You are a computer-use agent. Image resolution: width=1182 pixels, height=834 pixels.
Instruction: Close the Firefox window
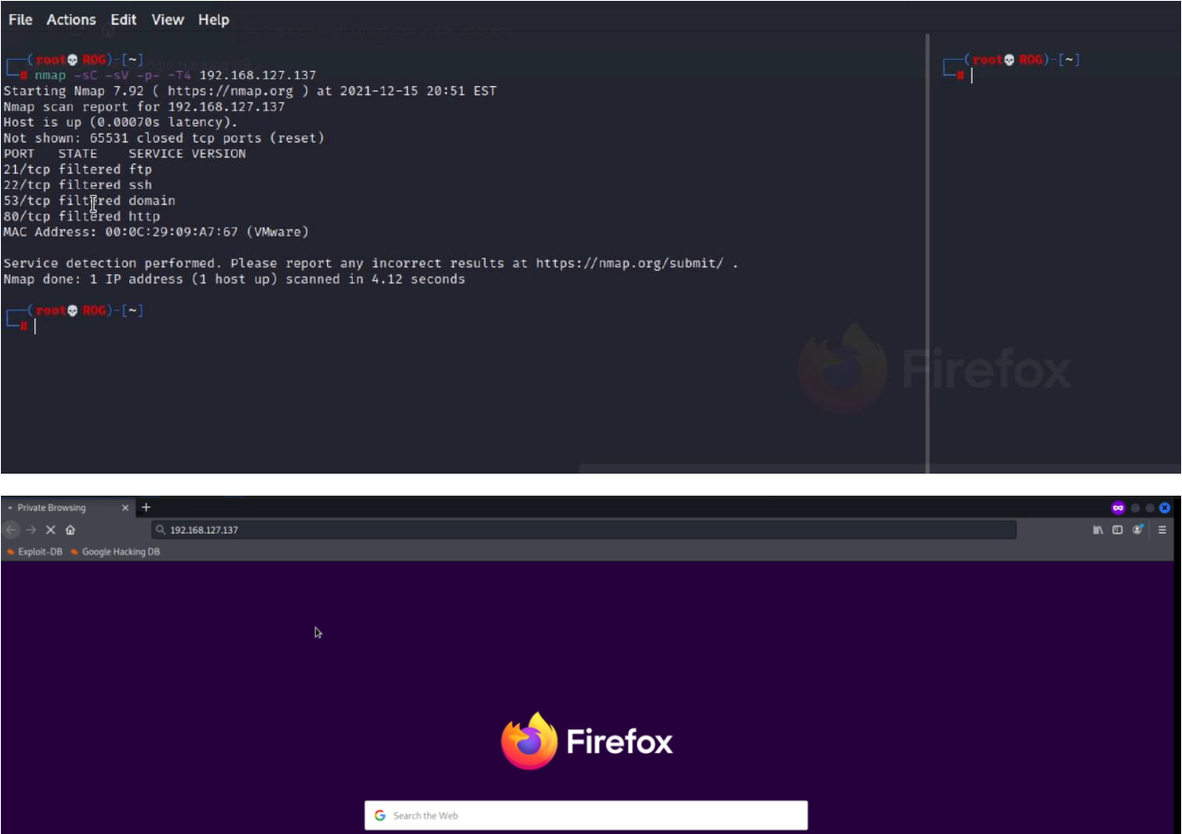pos(1164,508)
